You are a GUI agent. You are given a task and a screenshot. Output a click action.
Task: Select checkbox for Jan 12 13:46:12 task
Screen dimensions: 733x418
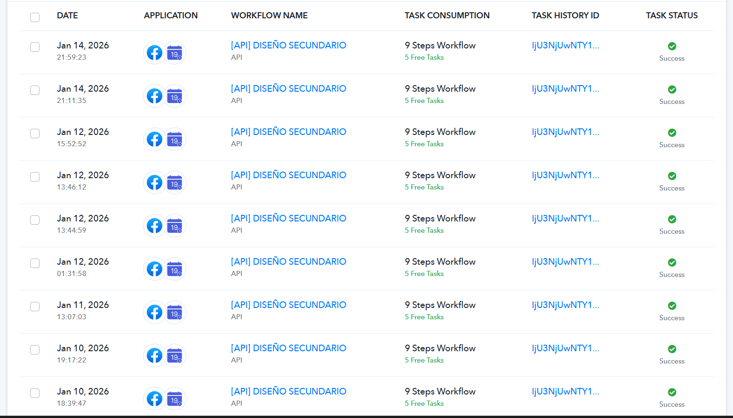click(x=35, y=177)
